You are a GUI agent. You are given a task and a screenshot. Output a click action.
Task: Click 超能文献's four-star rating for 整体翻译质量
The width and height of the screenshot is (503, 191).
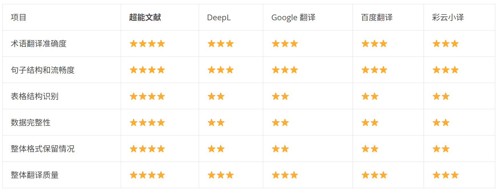tap(147, 175)
